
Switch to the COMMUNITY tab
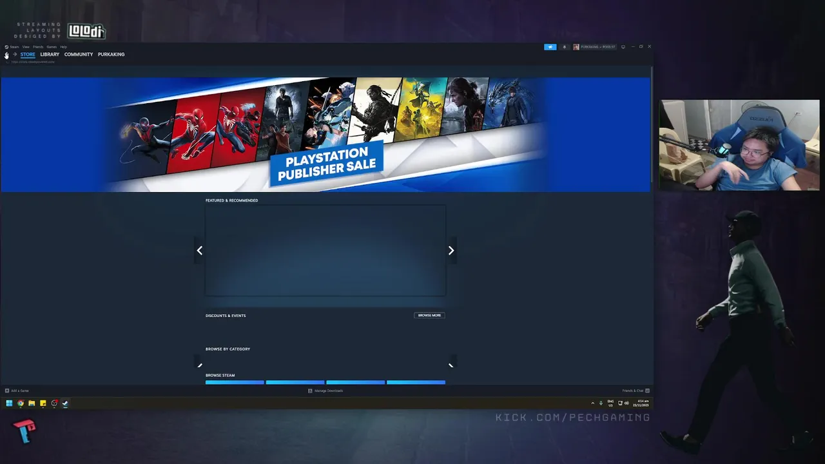tap(79, 55)
